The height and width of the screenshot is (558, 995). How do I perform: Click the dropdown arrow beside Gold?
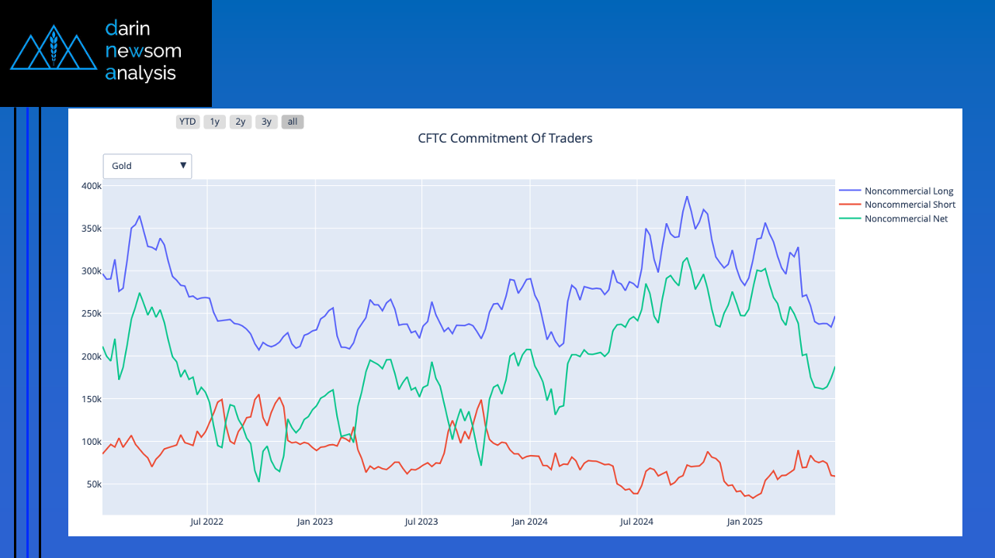183,166
